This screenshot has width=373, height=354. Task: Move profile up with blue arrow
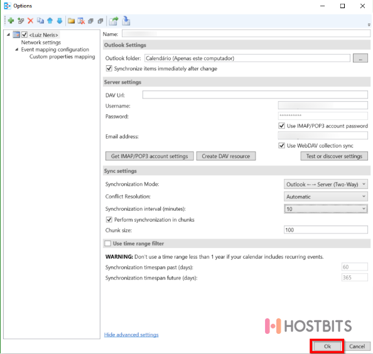point(50,21)
